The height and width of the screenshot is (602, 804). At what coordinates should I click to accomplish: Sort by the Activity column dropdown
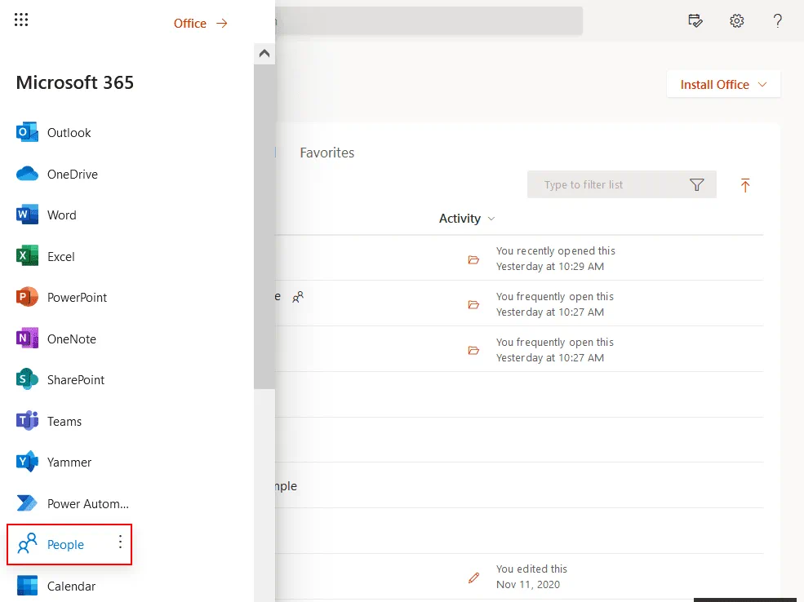pos(467,219)
